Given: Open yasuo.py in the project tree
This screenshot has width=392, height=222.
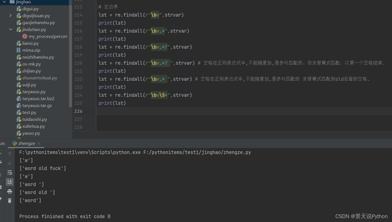Looking at the screenshot, I should [x=31, y=133].
